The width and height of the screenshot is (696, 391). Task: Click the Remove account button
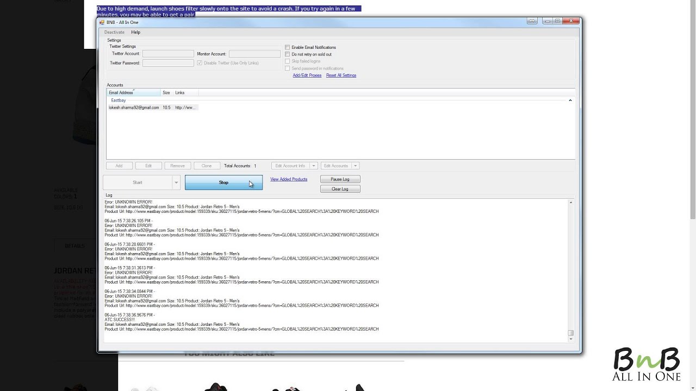[x=177, y=166]
